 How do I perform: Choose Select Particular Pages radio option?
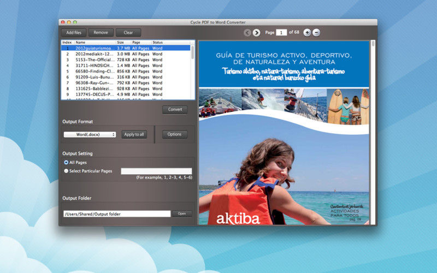[66, 171]
